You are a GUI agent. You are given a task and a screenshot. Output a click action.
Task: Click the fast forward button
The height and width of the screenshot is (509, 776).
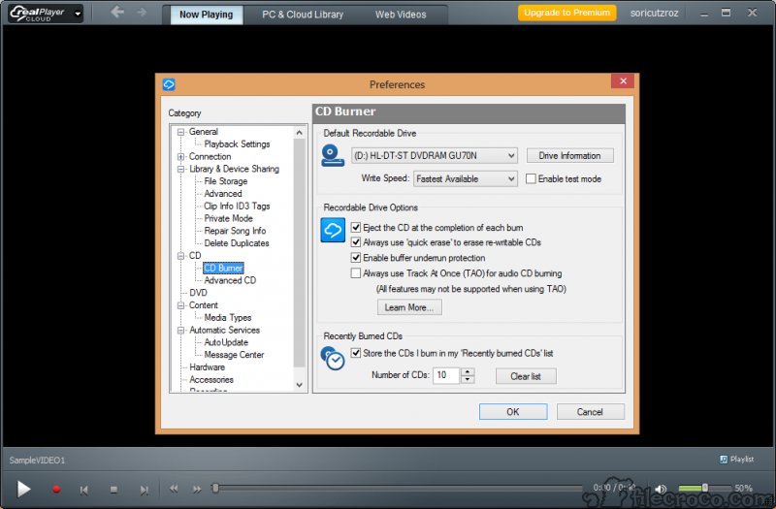click(197, 489)
